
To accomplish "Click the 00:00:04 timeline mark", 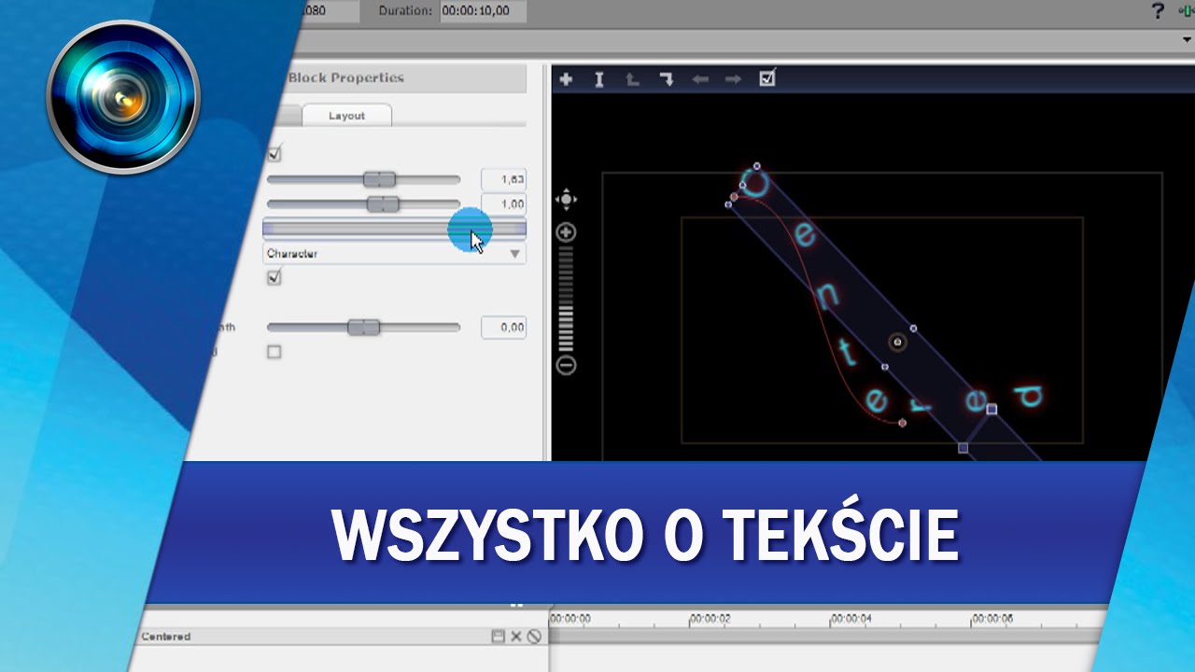I will 851,619.
